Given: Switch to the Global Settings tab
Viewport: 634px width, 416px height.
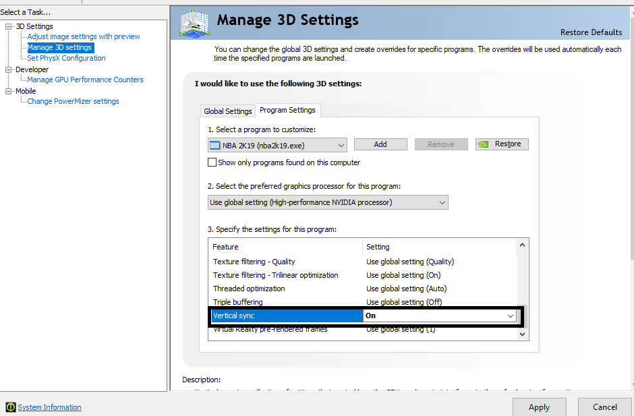Looking at the screenshot, I should pyautogui.click(x=228, y=111).
